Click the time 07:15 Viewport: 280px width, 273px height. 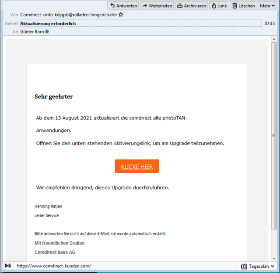click(x=269, y=24)
